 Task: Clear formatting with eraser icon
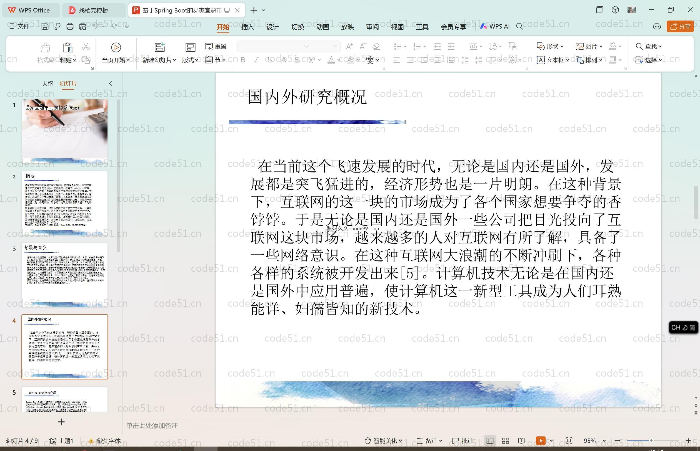coord(376,46)
